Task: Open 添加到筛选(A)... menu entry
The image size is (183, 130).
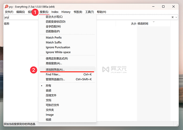Action: (55, 69)
